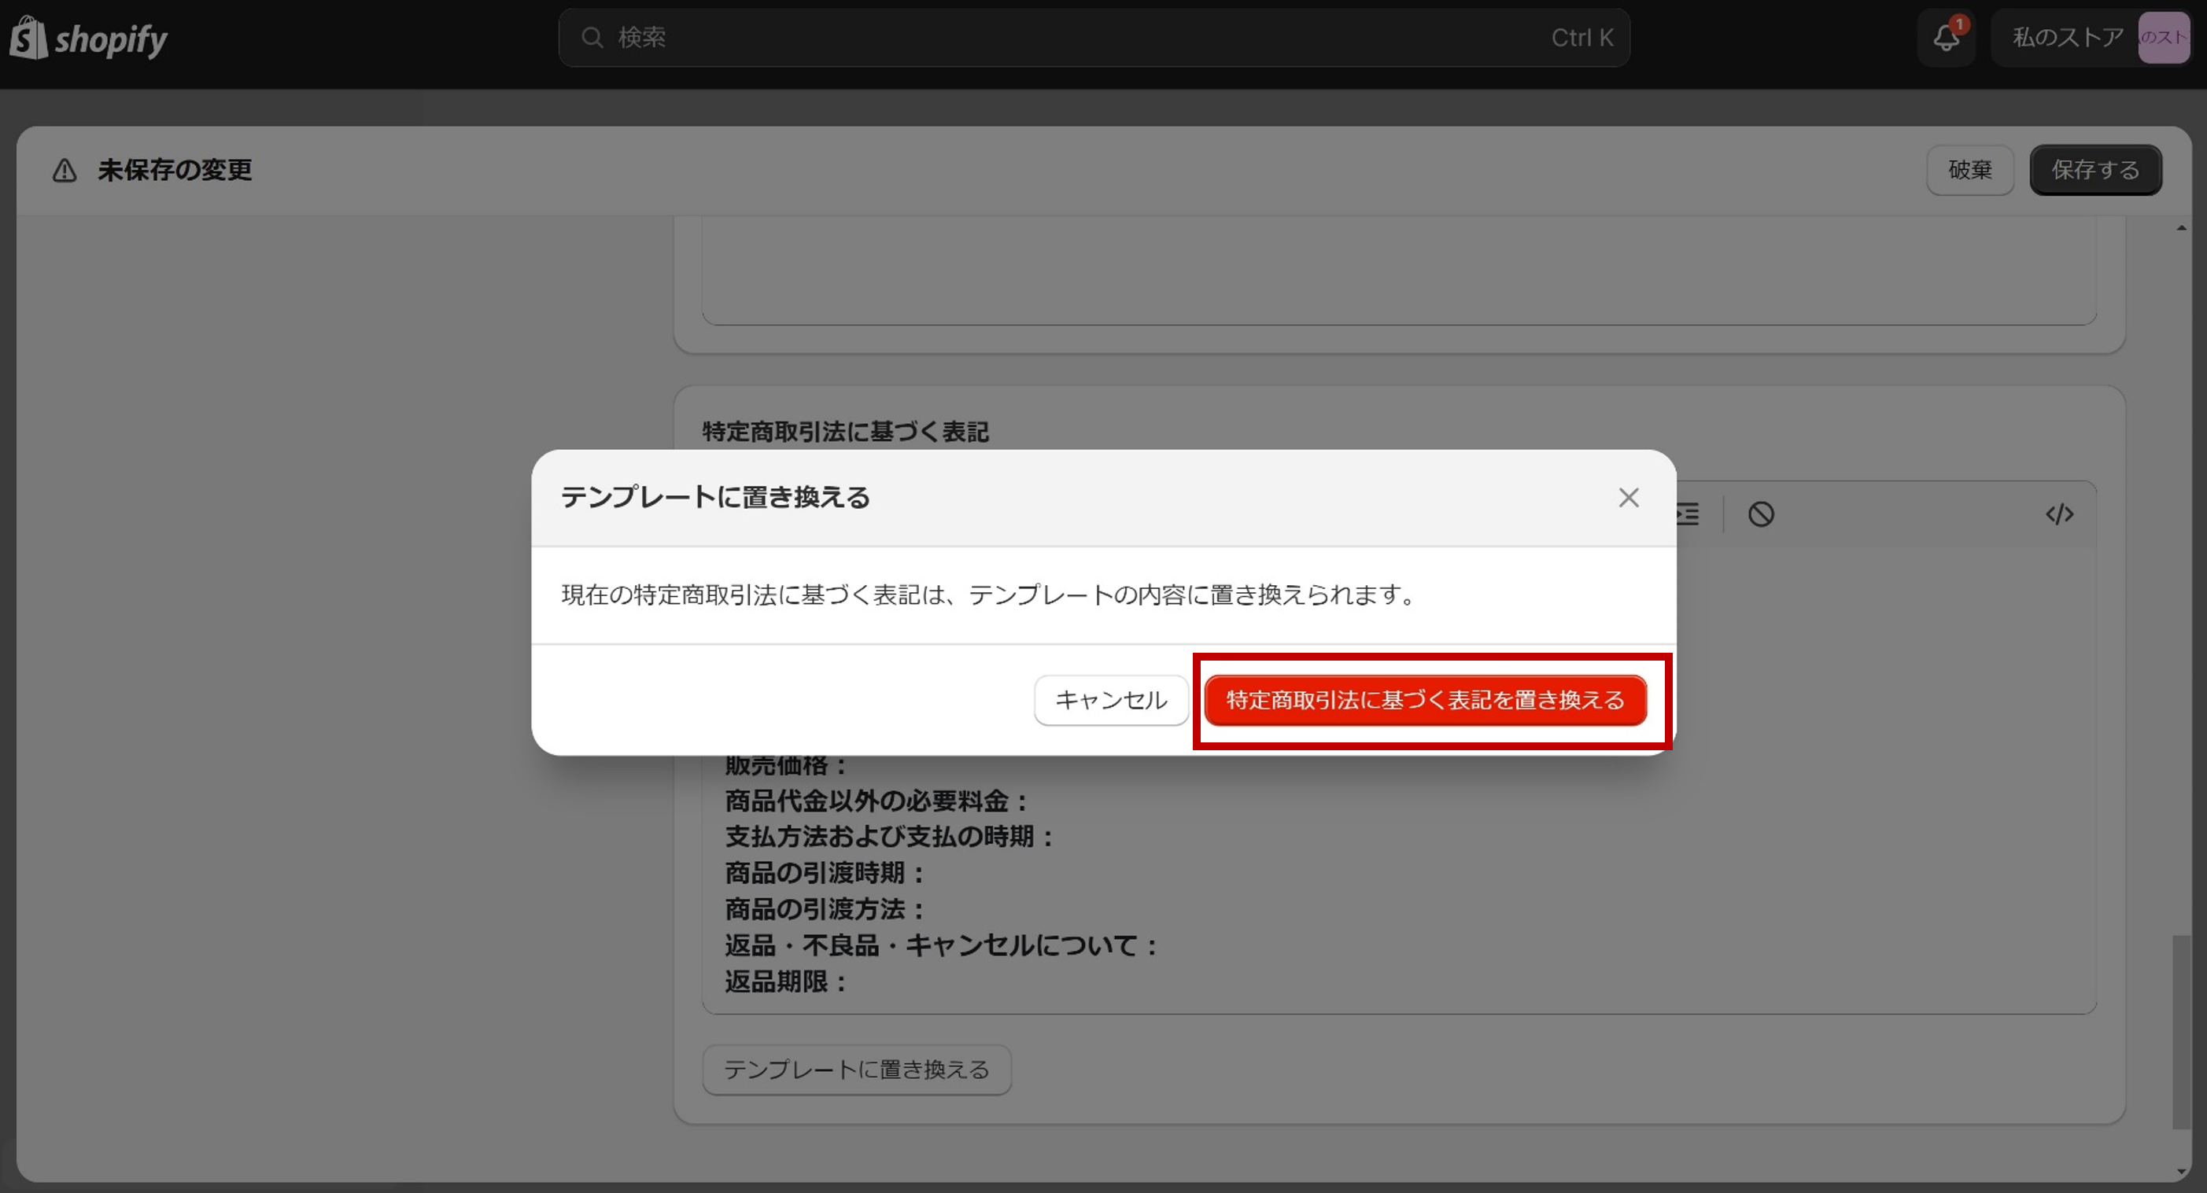Click the 返品期限： line in editor
2207x1193 pixels.
coord(787,981)
